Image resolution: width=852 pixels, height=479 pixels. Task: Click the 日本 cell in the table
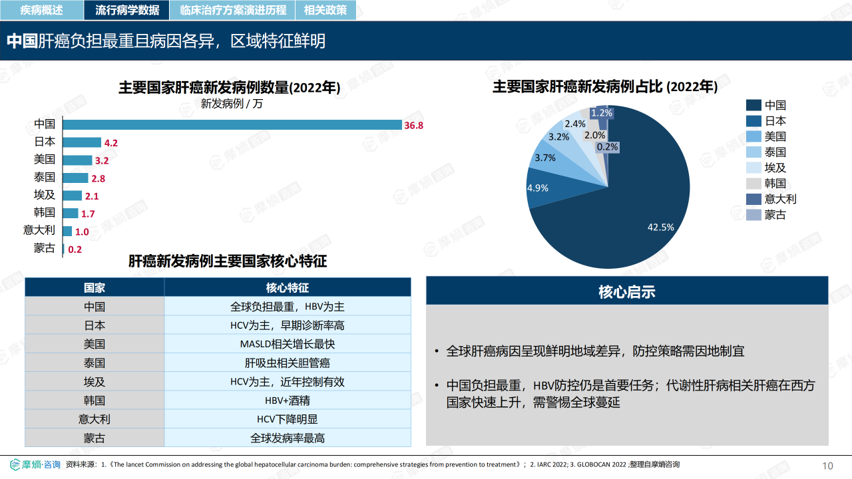click(95, 325)
